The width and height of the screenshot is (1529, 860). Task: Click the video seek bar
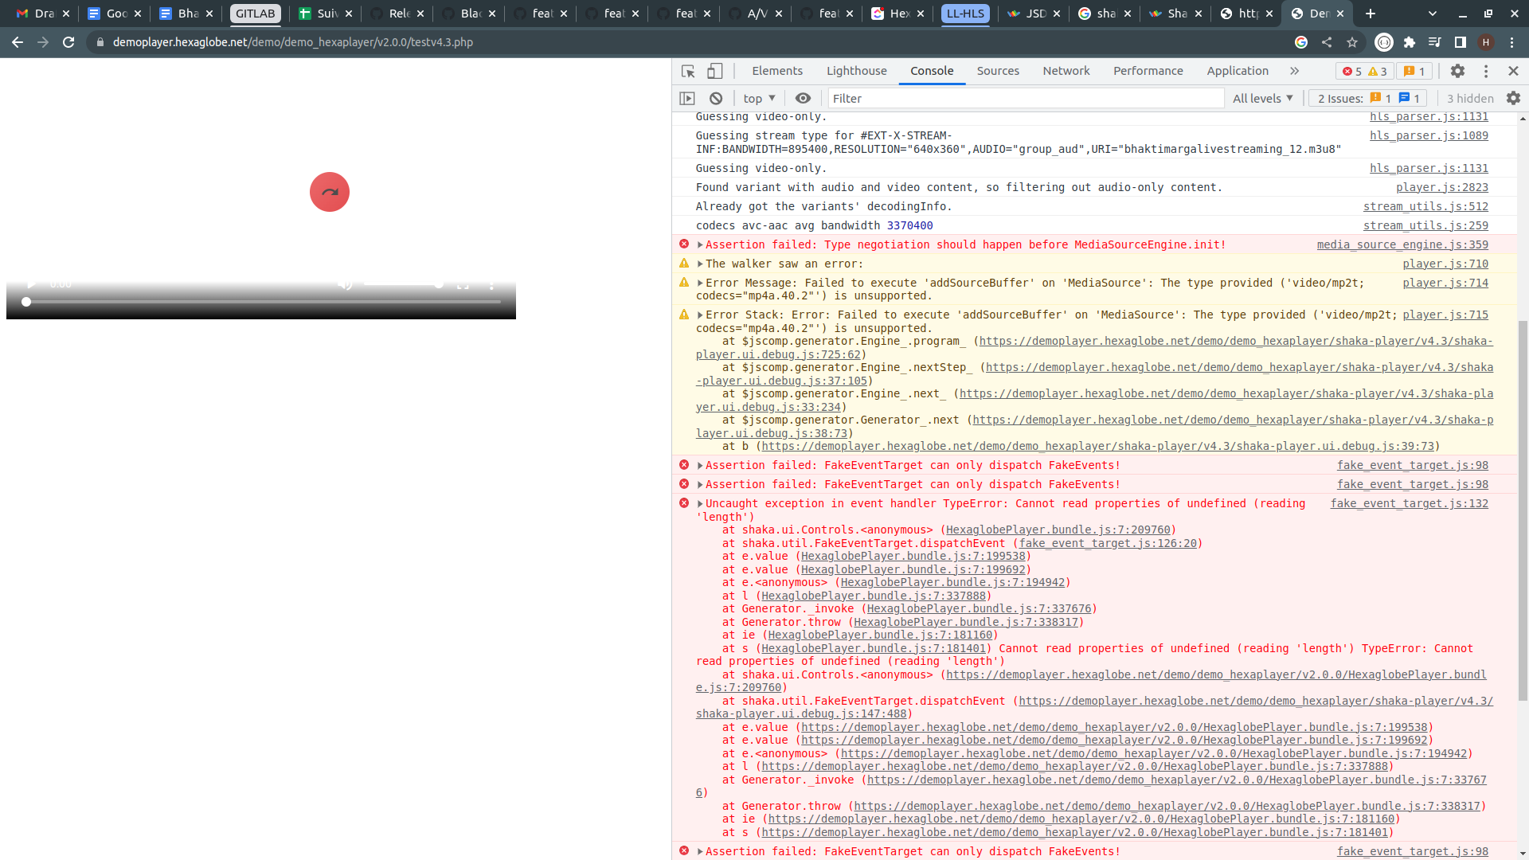[x=263, y=302]
